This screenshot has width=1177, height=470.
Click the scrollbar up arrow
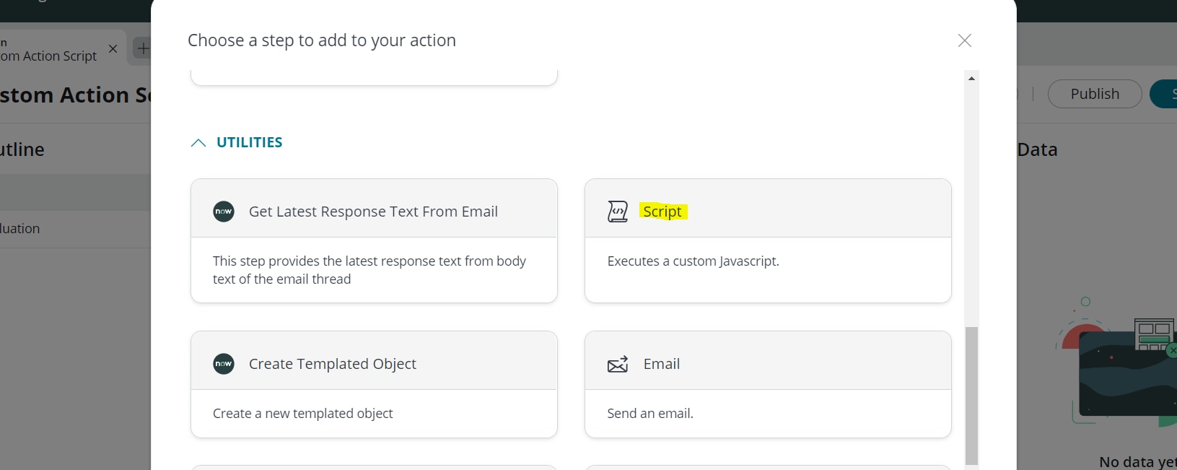pyautogui.click(x=971, y=78)
